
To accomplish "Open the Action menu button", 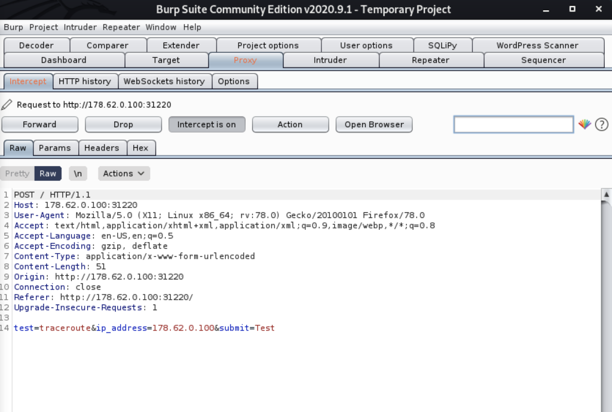I will [290, 124].
